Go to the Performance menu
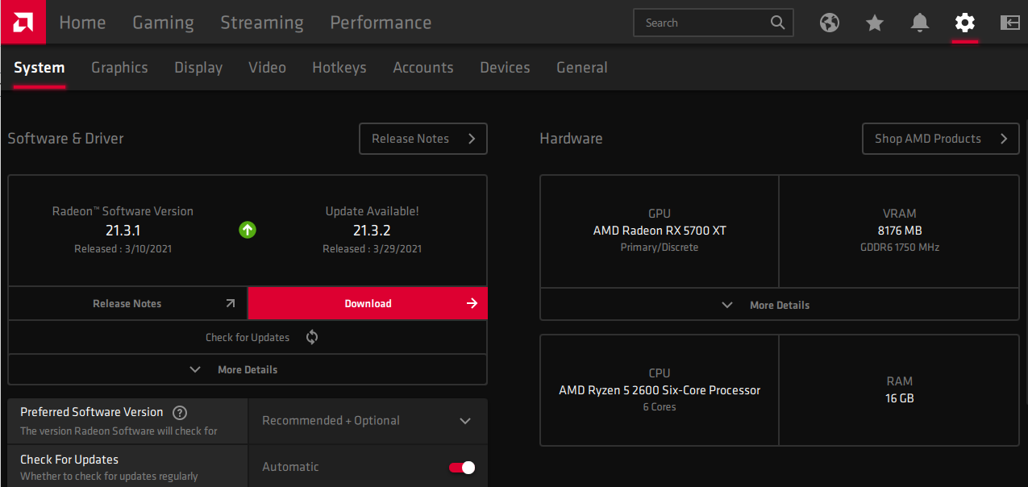1028x487 pixels. [x=381, y=23]
